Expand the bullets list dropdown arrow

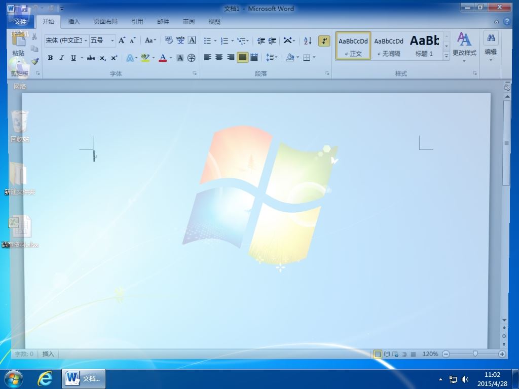pos(215,41)
